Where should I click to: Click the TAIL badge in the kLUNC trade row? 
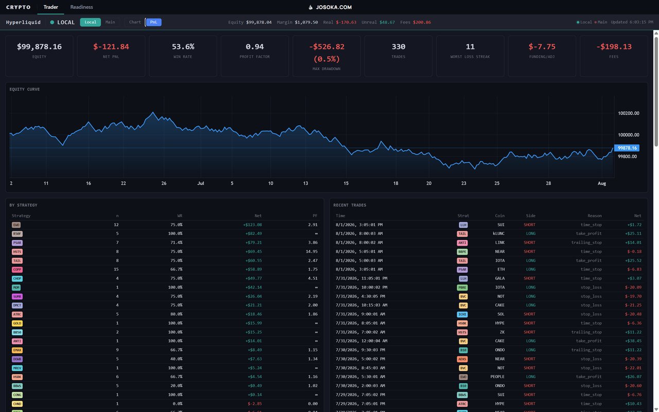click(x=462, y=234)
